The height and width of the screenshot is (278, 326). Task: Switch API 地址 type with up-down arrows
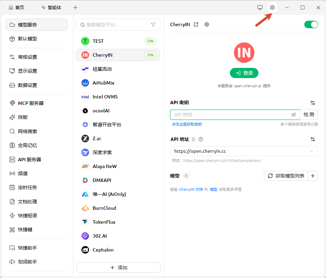coord(193,139)
